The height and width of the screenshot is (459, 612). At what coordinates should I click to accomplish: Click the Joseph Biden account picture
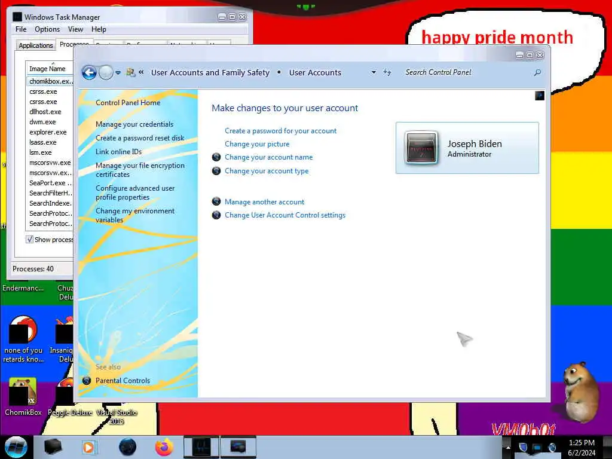(x=421, y=148)
